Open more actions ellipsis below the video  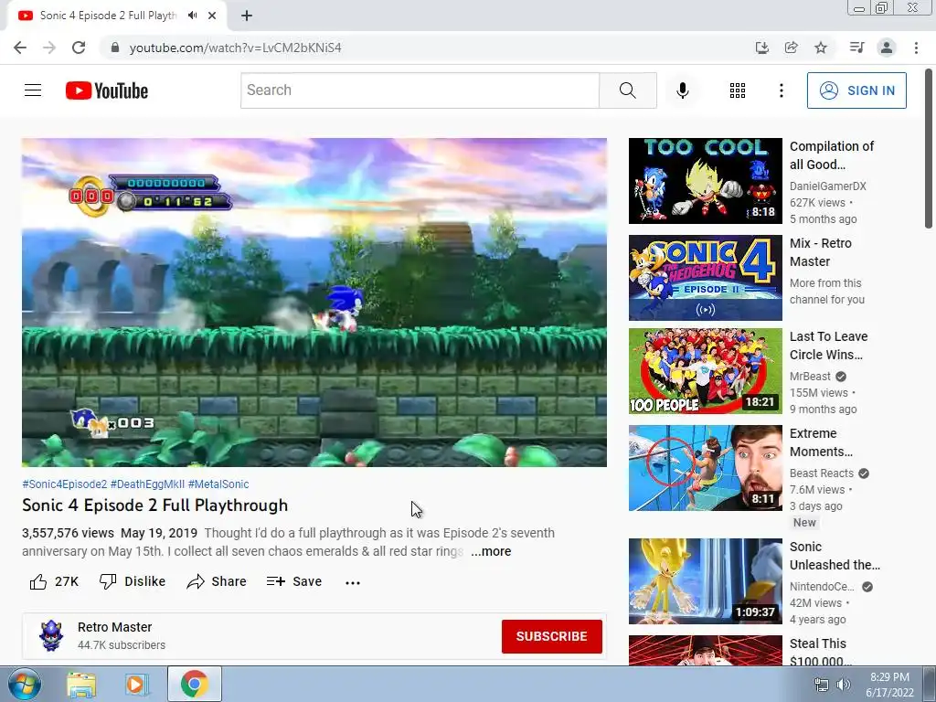pos(353,582)
